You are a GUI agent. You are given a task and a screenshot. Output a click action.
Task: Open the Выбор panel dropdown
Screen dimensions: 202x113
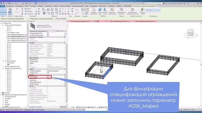tap(3, 16)
